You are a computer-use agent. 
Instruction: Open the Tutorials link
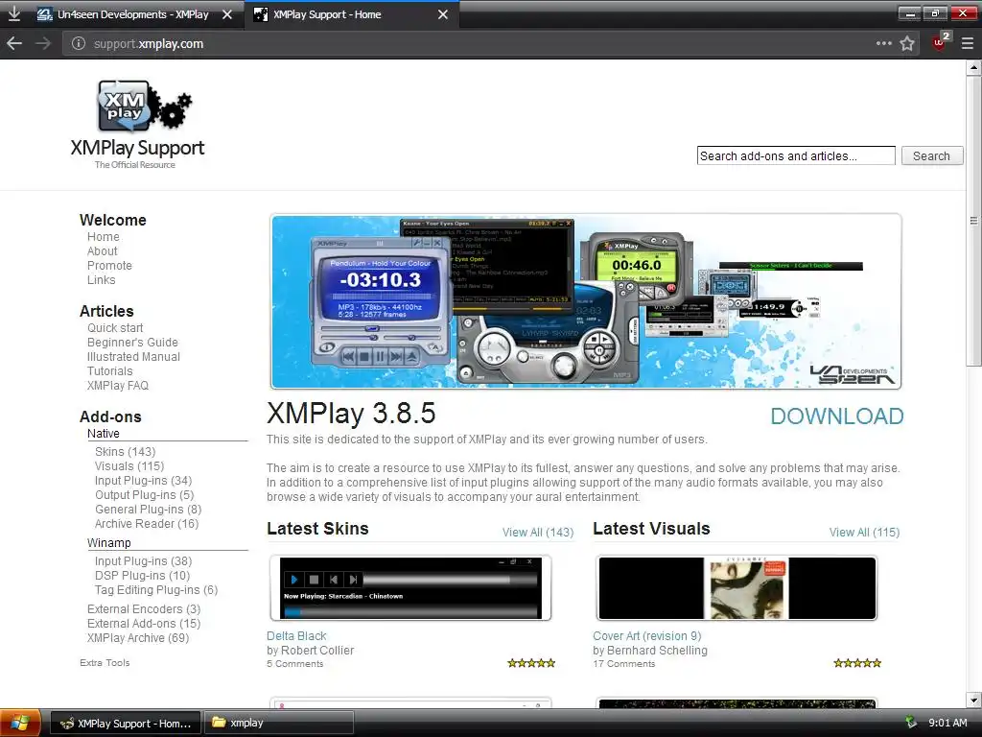click(x=109, y=371)
